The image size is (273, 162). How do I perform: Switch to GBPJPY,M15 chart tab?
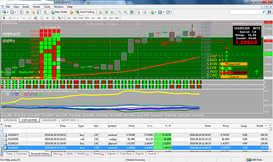click(69, 120)
